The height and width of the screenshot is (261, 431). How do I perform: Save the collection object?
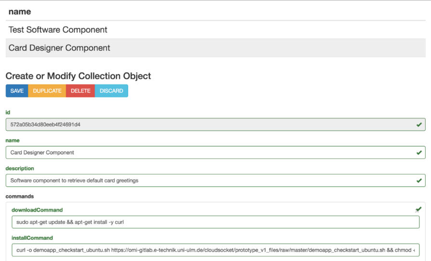(x=17, y=91)
